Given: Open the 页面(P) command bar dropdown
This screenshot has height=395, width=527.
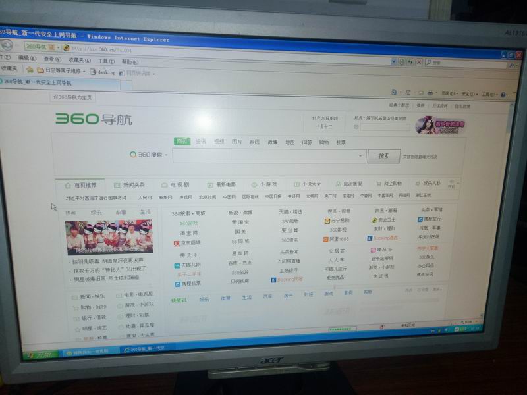Looking at the screenshot, I should tap(449, 93).
